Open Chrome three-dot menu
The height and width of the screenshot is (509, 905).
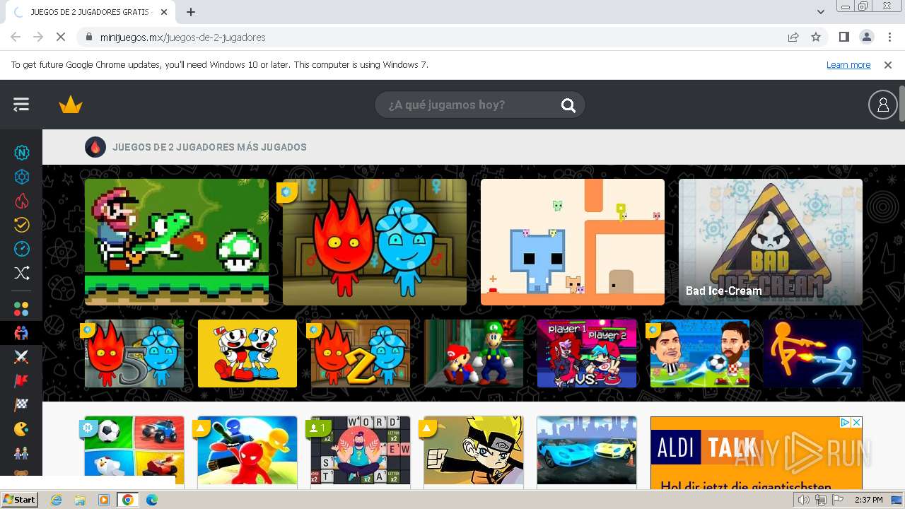[889, 37]
